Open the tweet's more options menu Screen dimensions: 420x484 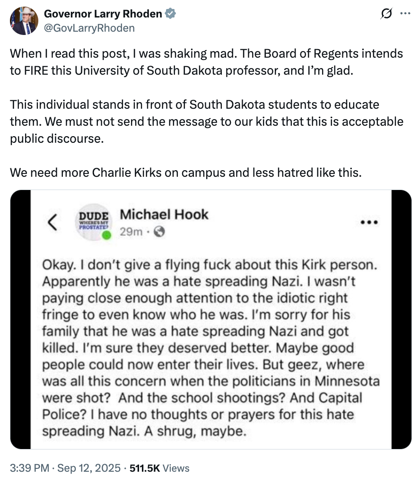point(405,14)
